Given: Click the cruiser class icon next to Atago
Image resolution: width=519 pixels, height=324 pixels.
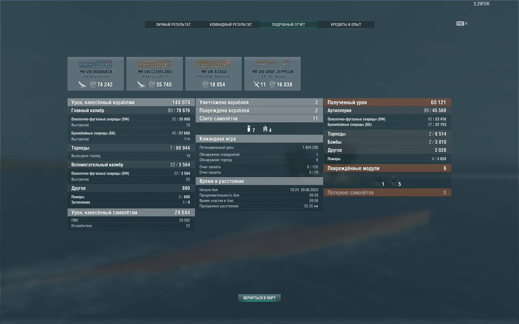Looking at the screenshot, I should (x=204, y=72).
